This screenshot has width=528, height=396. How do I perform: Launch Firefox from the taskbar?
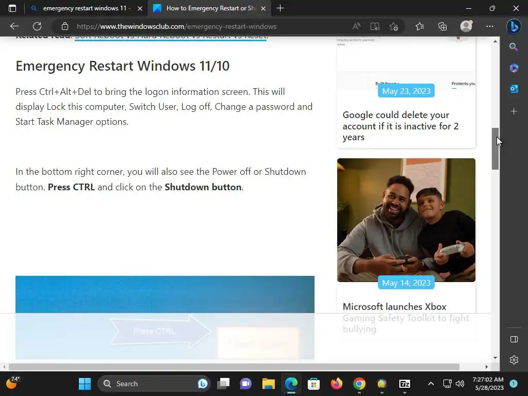tap(336, 384)
